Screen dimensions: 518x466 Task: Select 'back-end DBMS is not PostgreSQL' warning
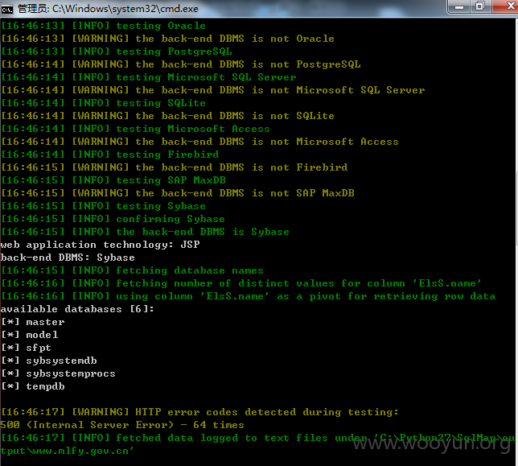pos(181,64)
